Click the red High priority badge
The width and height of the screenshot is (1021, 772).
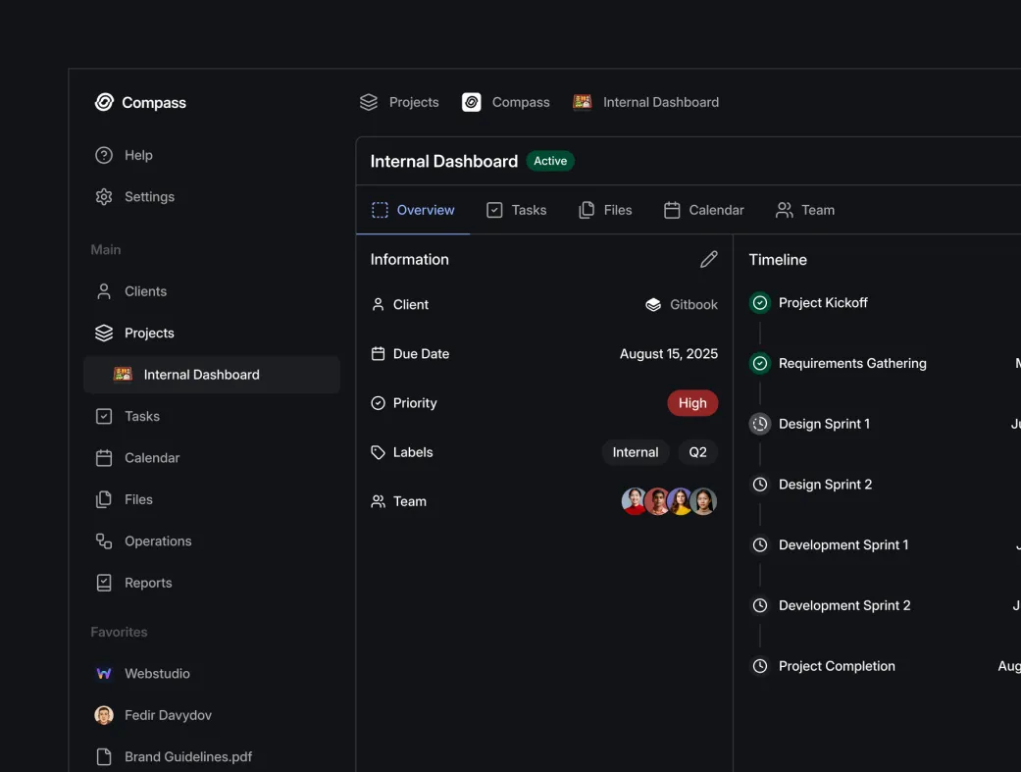[692, 403]
